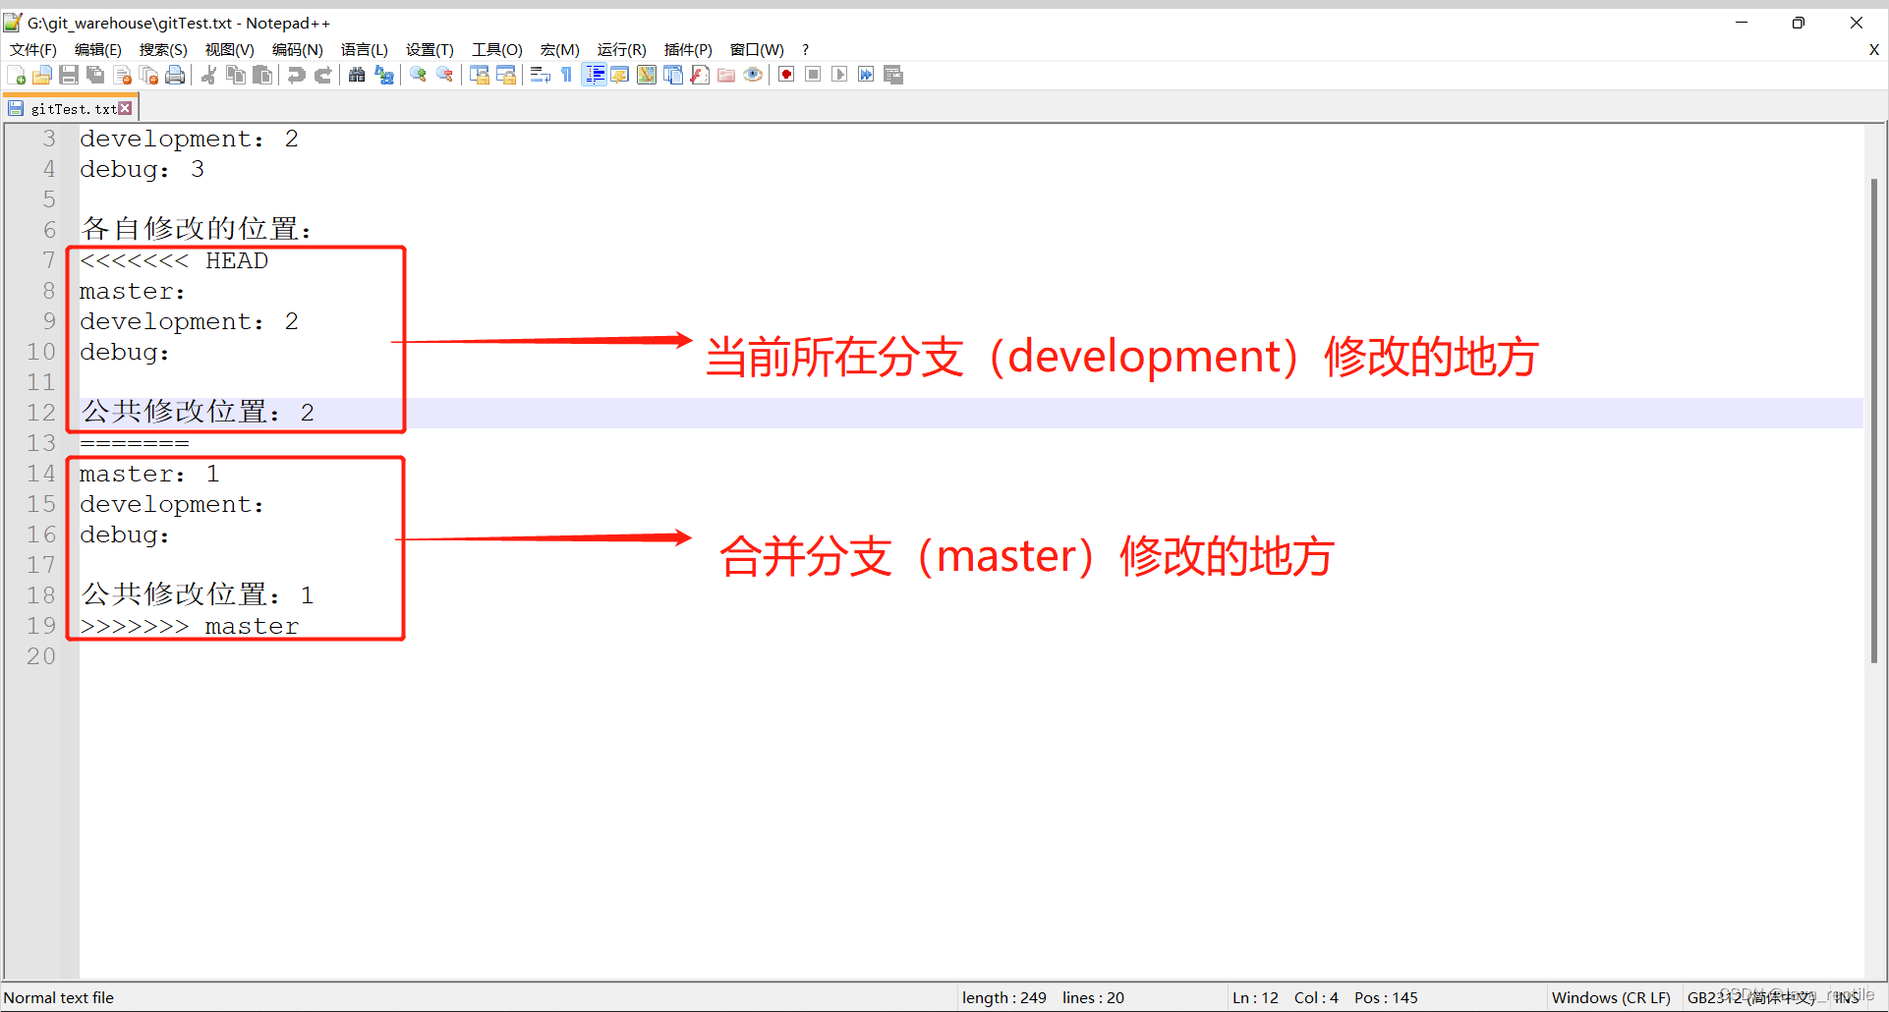The width and height of the screenshot is (1889, 1012).
Task: Toggle synchronize horizontal scrolling icon
Action: (x=506, y=75)
